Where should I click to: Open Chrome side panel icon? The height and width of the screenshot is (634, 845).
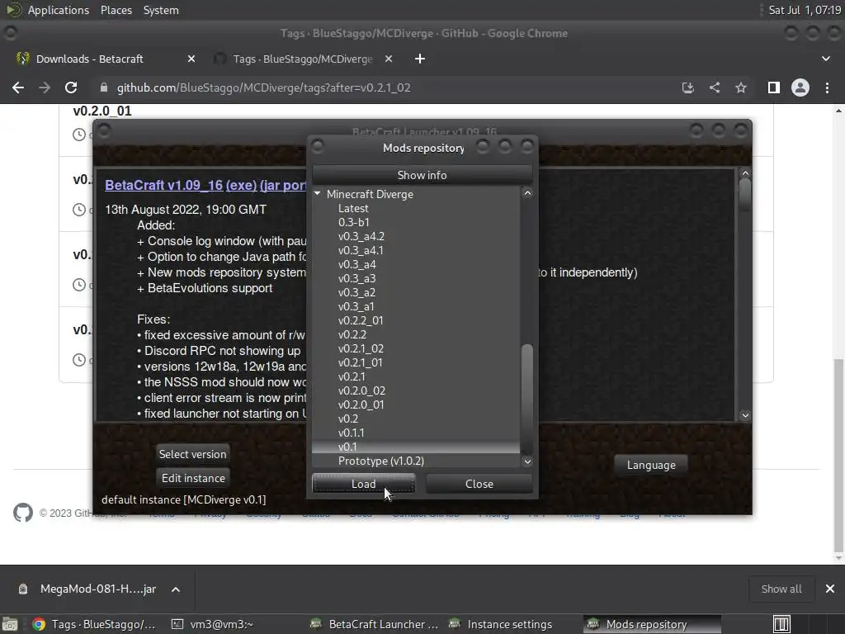pyautogui.click(x=774, y=88)
